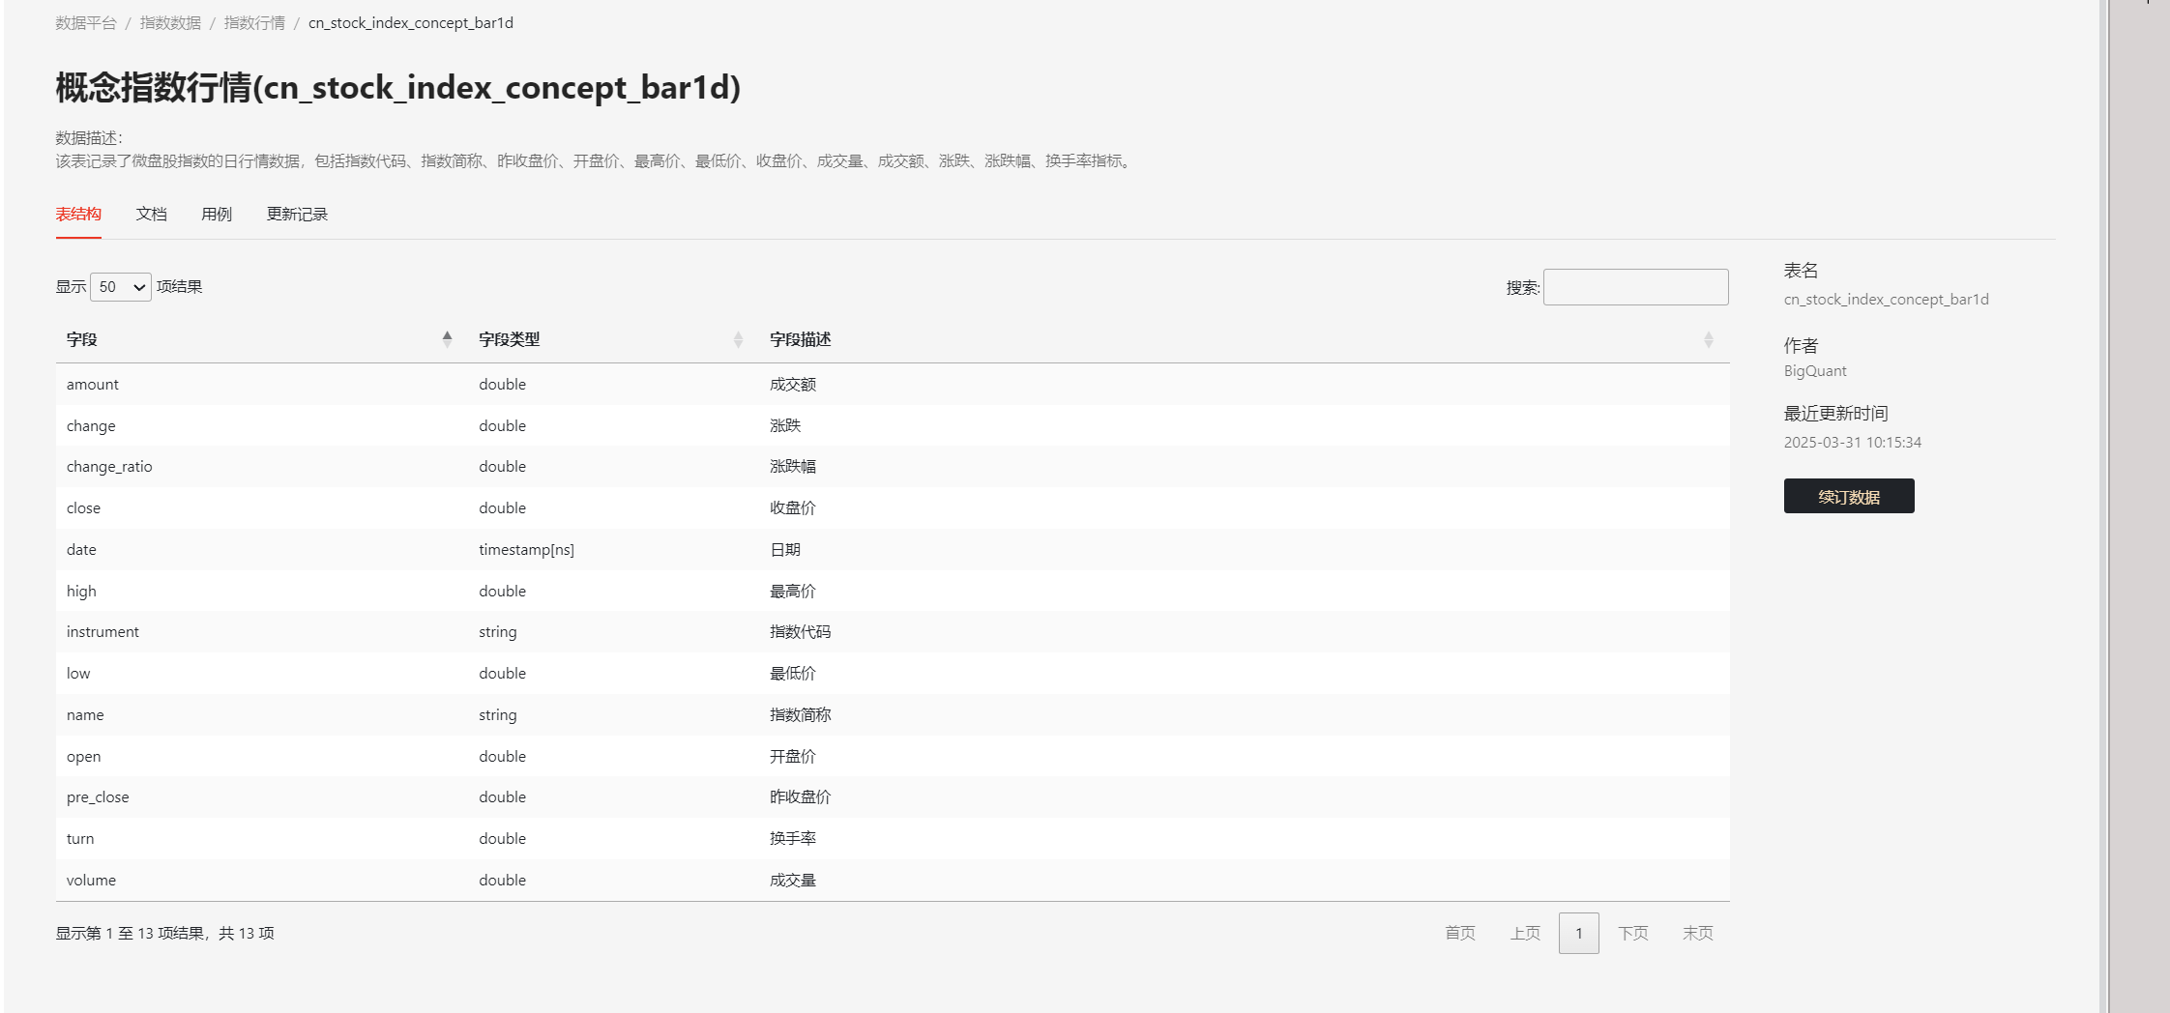Screen dimensions: 2170x1013
Task: Sort by 字段 column arrow icon
Action: point(447,339)
